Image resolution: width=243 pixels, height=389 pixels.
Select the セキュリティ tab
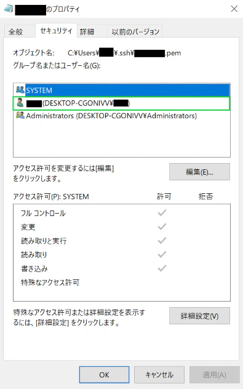tap(56, 31)
